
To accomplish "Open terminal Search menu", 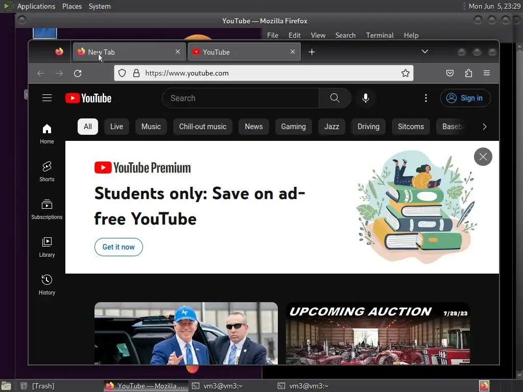I will coord(346,35).
